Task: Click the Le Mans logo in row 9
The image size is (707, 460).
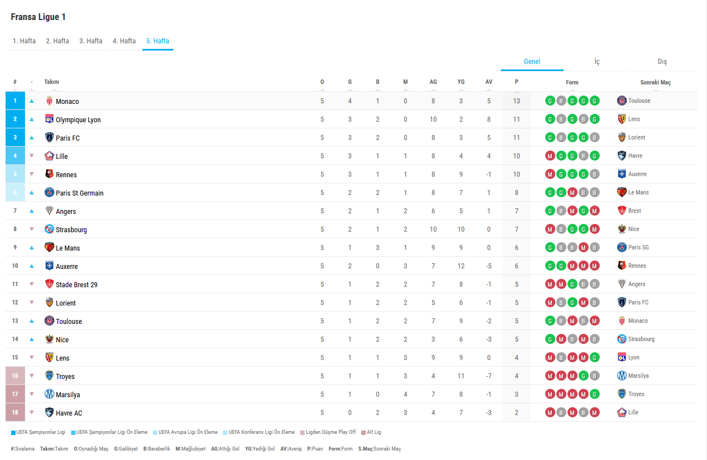Action: (x=49, y=248)
